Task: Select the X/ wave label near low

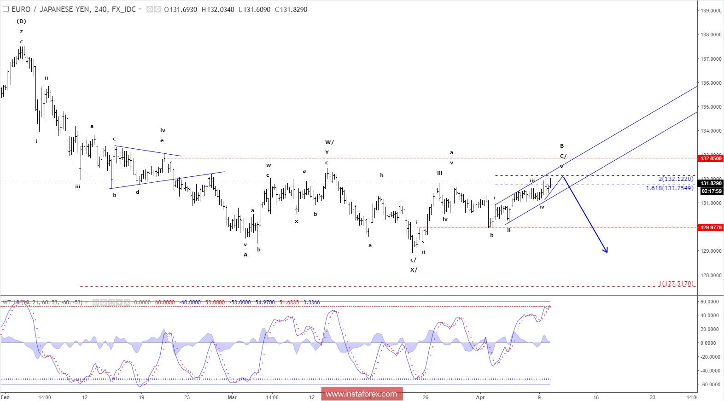Action: pos(414,270)
